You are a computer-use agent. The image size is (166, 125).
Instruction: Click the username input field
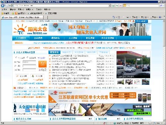click(29, 62)
